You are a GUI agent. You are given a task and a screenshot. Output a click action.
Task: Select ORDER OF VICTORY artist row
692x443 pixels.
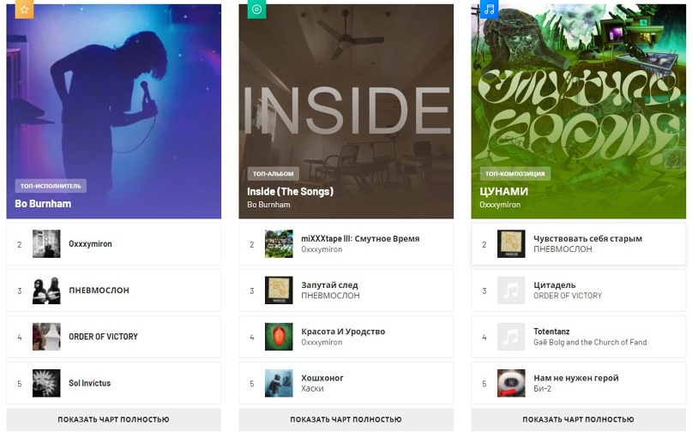(x=113, y=337)
